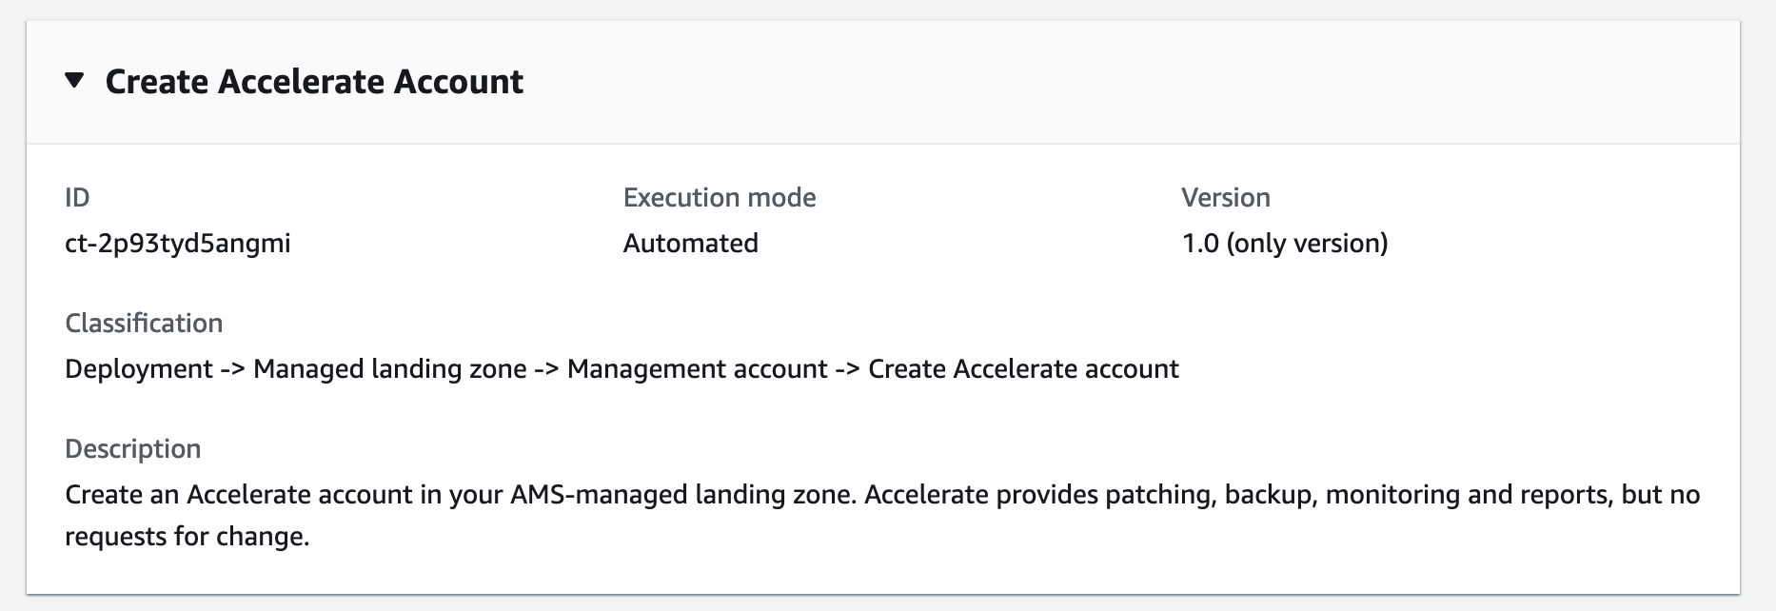The height and width of the screenshot is (611, 1776).
Task: Click the ID field label
Action: coord(74,197)
